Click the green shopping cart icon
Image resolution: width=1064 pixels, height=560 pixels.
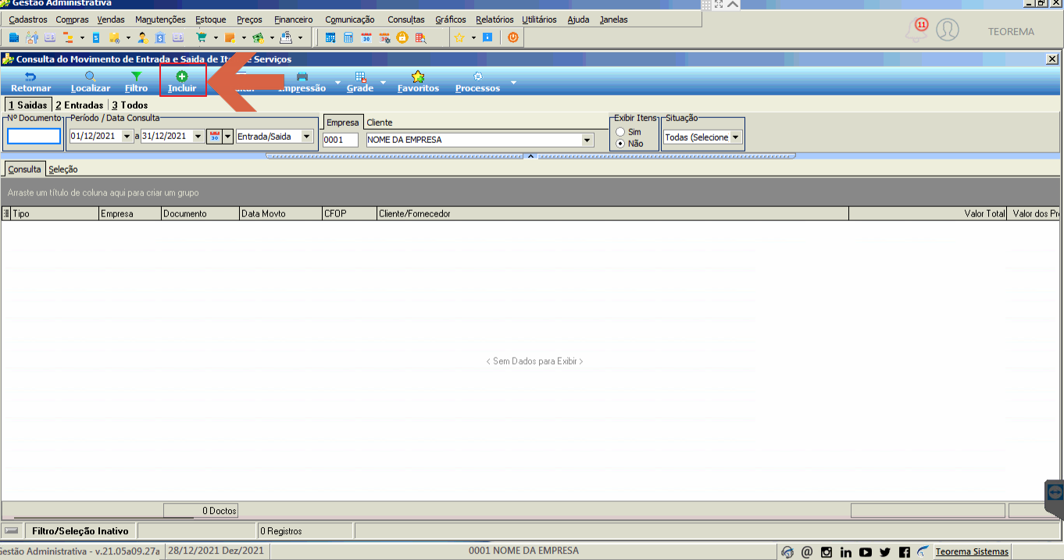pos(202,37)
